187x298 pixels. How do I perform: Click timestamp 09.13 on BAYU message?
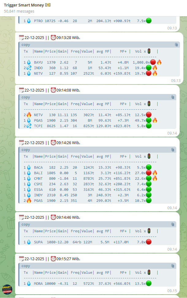pos(176,80)
